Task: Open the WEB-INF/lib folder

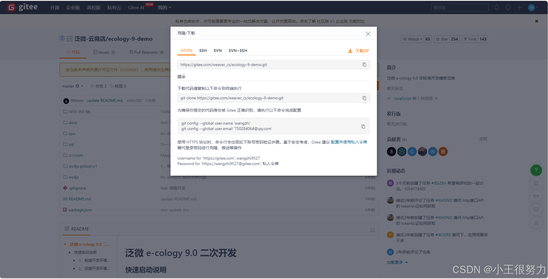Action: pyautogui.click(x=79, y=112)
